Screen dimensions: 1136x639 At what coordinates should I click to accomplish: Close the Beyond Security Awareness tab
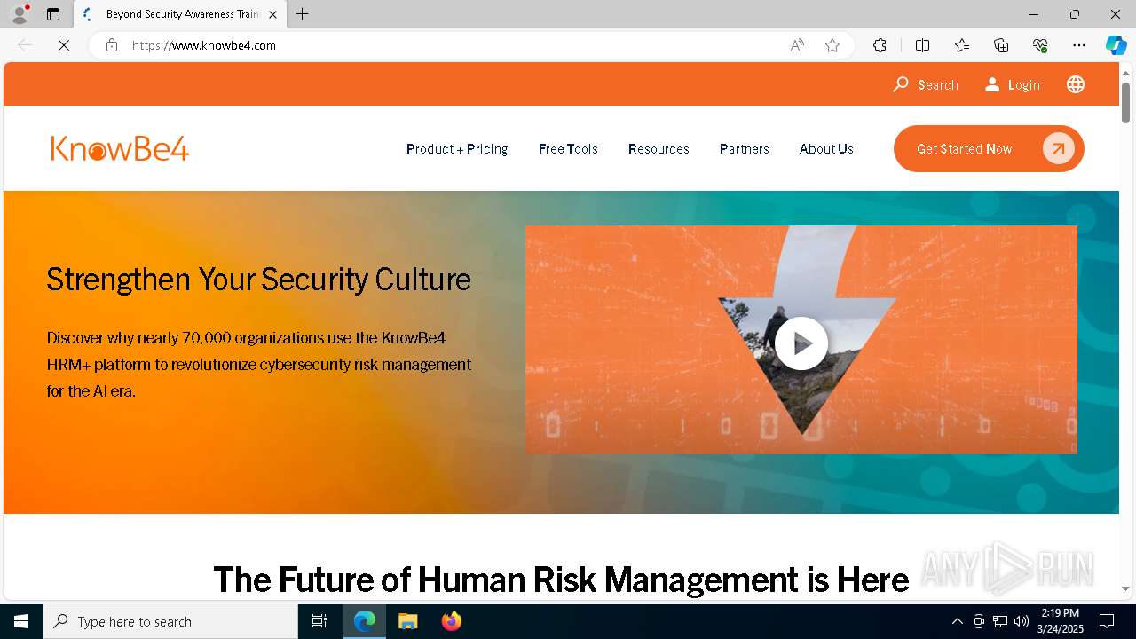tap(272, 14)
